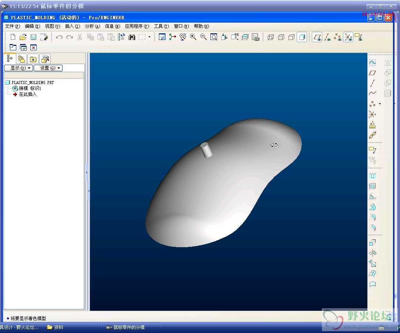
Task: Open the 信息 menu
Action: click(112, 26)
